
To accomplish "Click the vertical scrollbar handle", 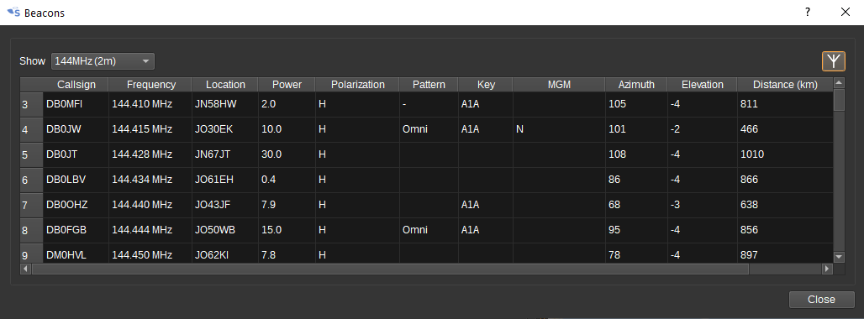I will pos(839,100).
